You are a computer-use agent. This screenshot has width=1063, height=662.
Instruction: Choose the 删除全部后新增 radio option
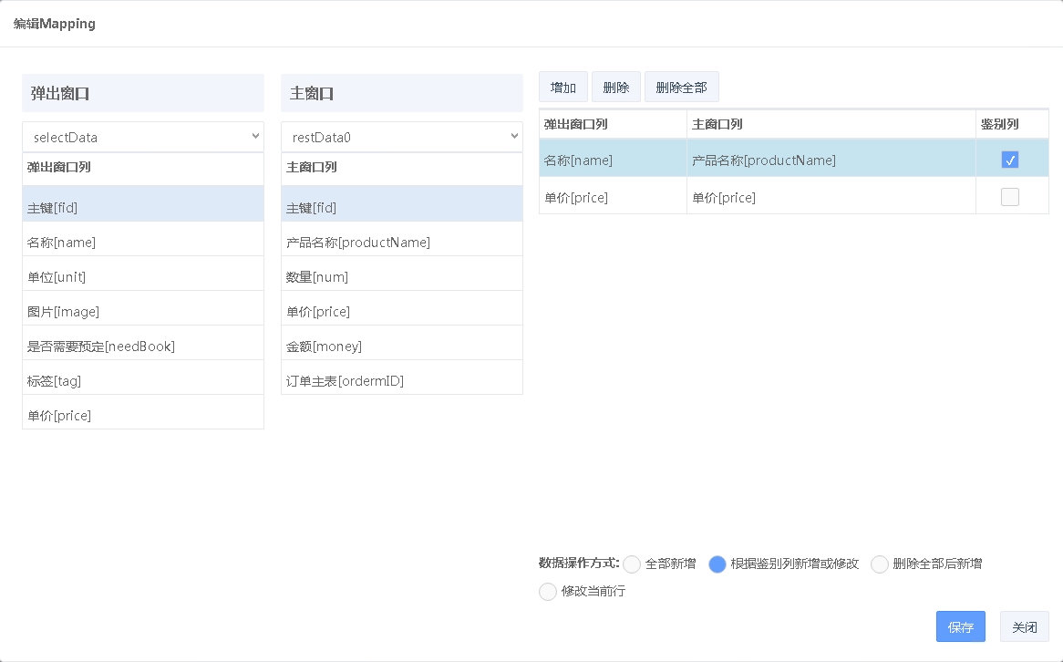coord(880,564)
